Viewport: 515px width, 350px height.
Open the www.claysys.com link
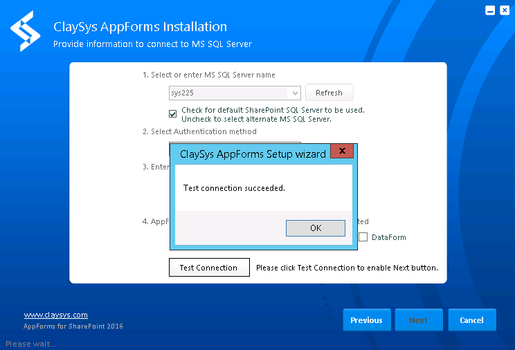(x=56, y=315)
